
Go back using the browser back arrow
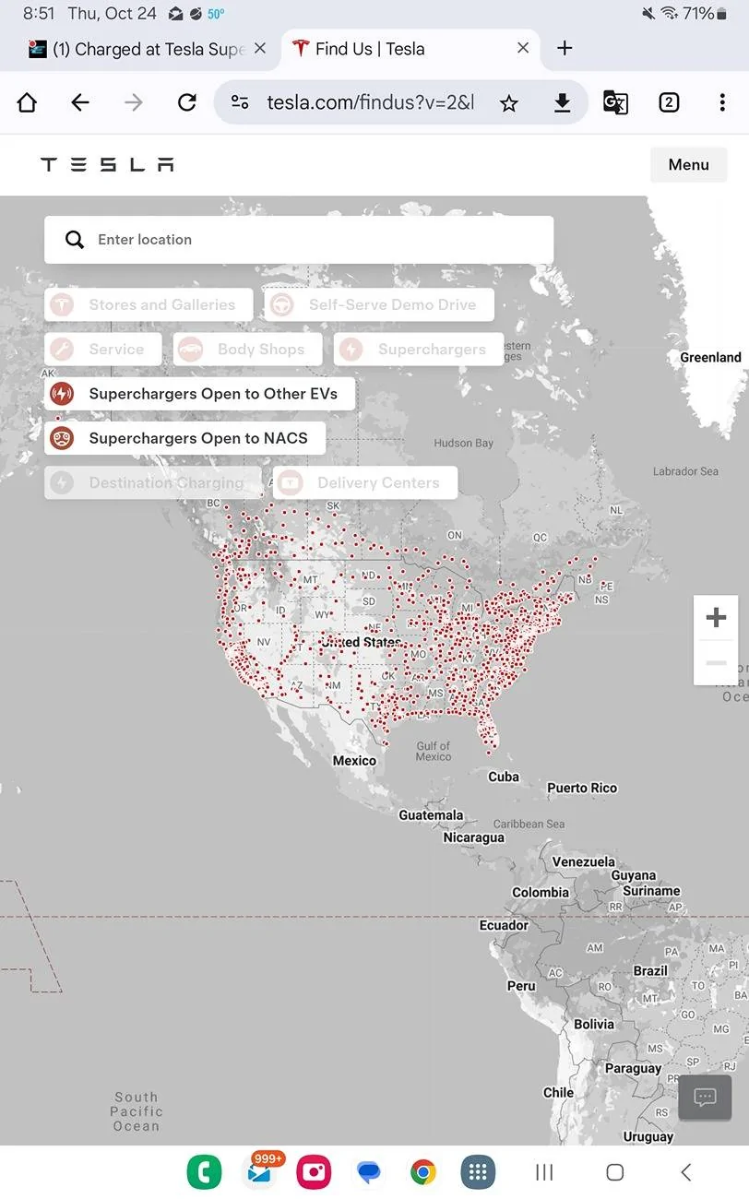pos(80,102)
